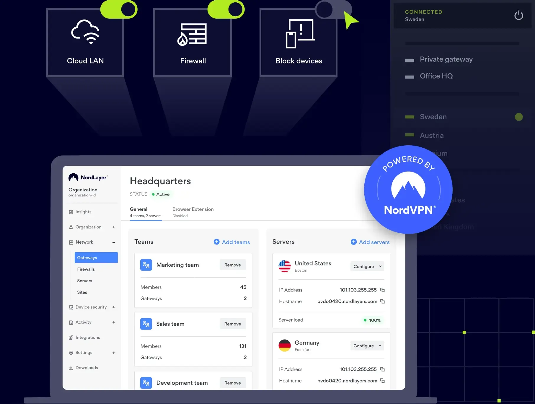The image size is (535, 404).
Task: Click the Cloud LAN wifi cloud icon
Action: pyautogui.click(x=85, y=32)
